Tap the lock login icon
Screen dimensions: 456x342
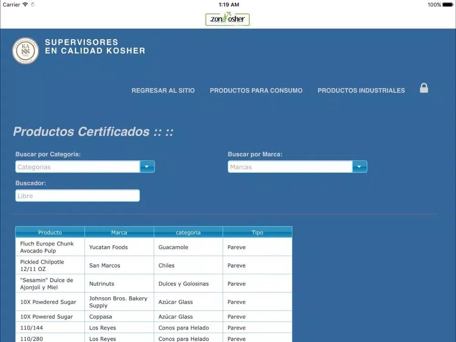point(424,88)
